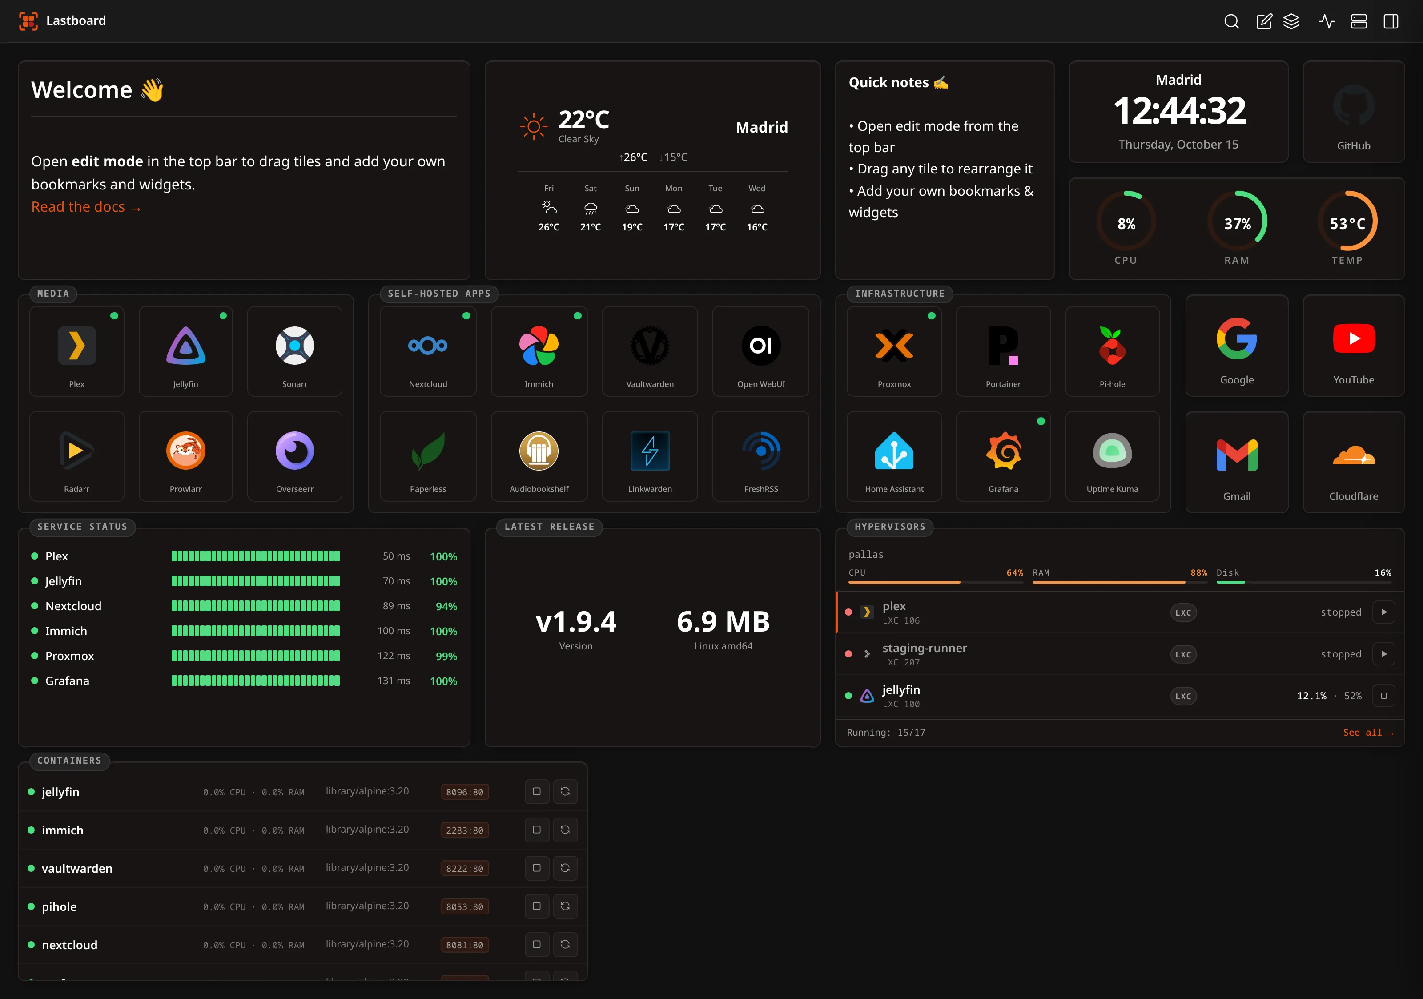Open the Radarr tile

pyautogui.click(x=77, y=456)
